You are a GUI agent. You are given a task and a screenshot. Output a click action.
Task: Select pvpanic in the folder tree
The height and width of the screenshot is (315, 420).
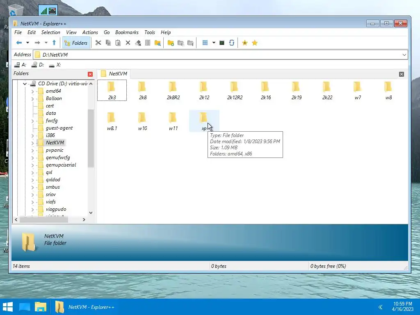(x=55, y=150)
